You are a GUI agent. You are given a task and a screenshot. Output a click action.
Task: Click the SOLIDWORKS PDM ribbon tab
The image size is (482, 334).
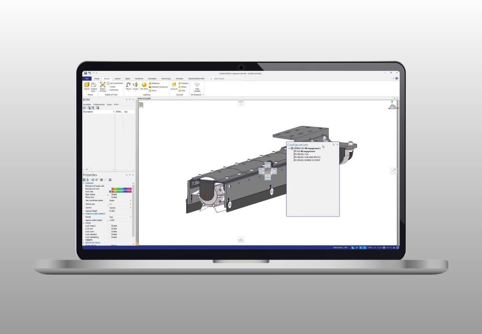point(197,79)
